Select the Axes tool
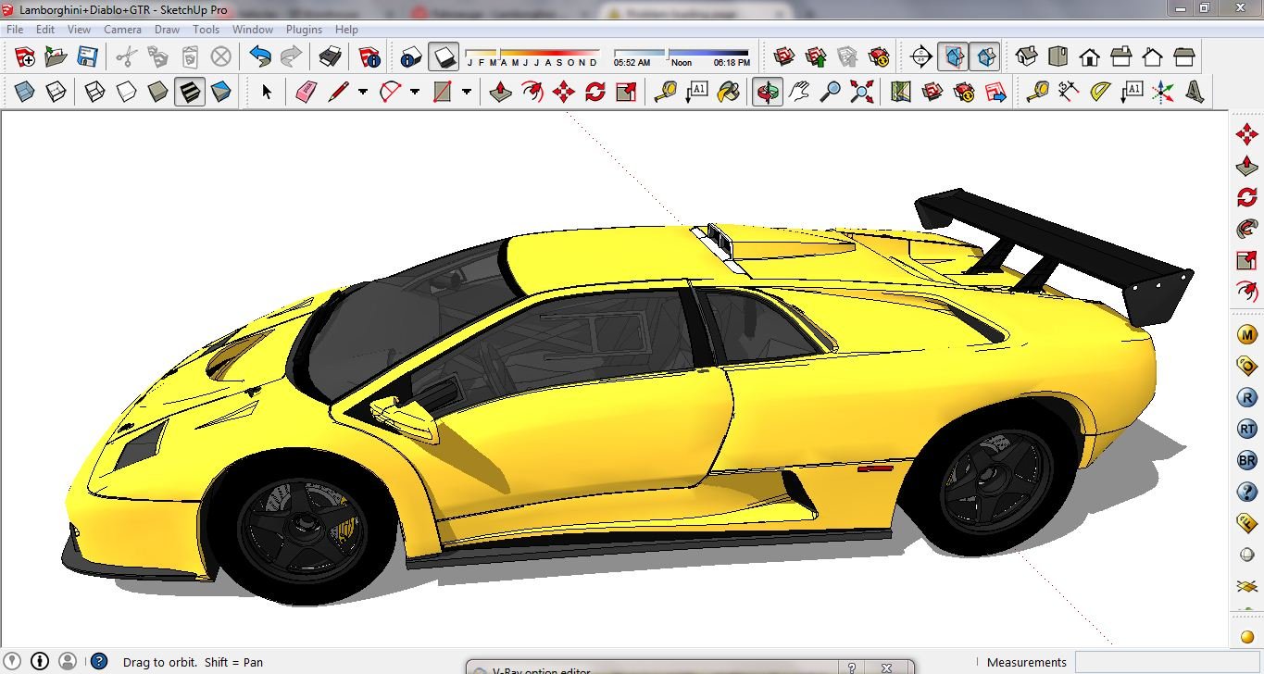This screenshot has width=1264, height=674. pos(1163,92)
